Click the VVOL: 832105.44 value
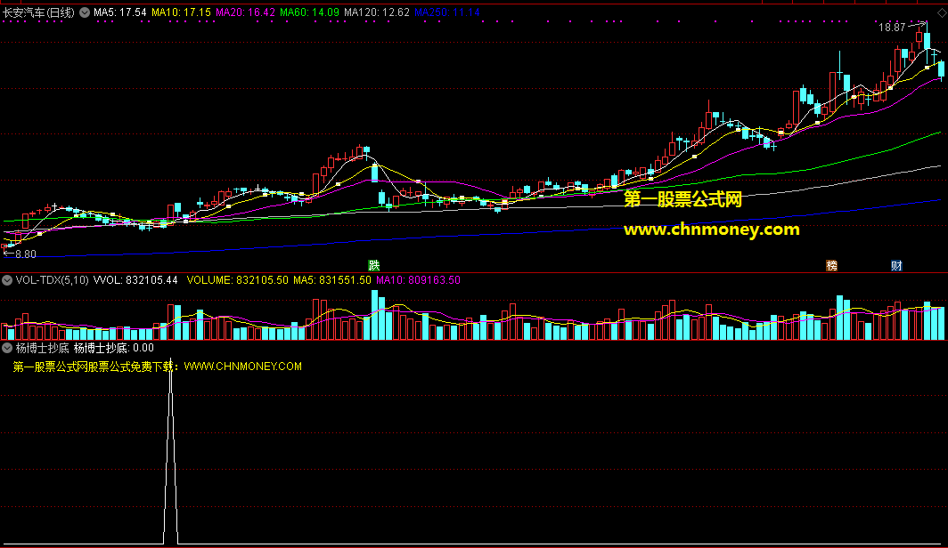The image size is (948, 548). pos(135,280)
